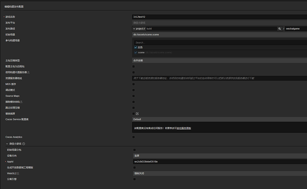Enable the 擦除模块结构 checkbox
The width and height of the screenshot is (307, 189).
coord(133,102)
